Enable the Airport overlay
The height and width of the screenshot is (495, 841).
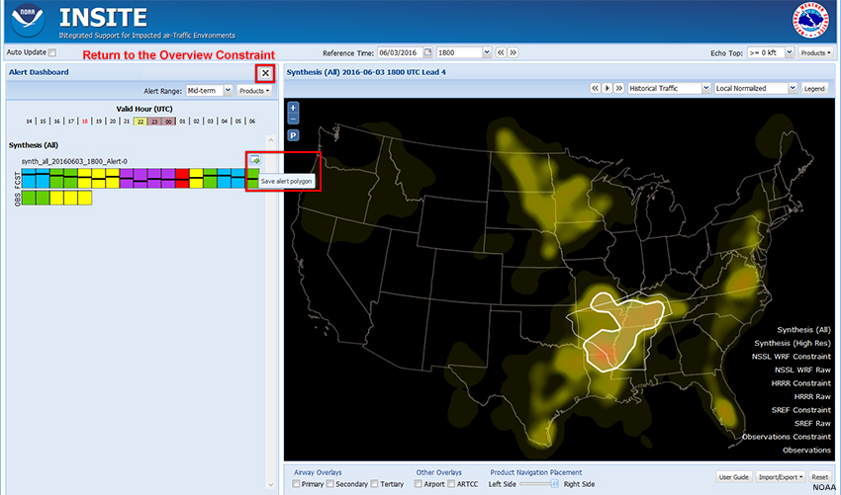pos(419,484)
